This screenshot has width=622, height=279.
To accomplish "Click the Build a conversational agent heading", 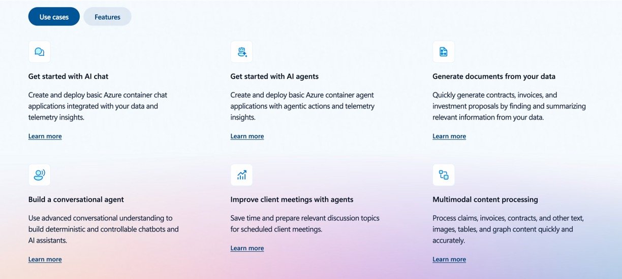I will pyautogui.click(x=76, y=200).
